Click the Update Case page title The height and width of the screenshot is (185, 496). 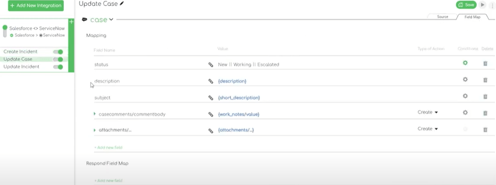[98, 4]
